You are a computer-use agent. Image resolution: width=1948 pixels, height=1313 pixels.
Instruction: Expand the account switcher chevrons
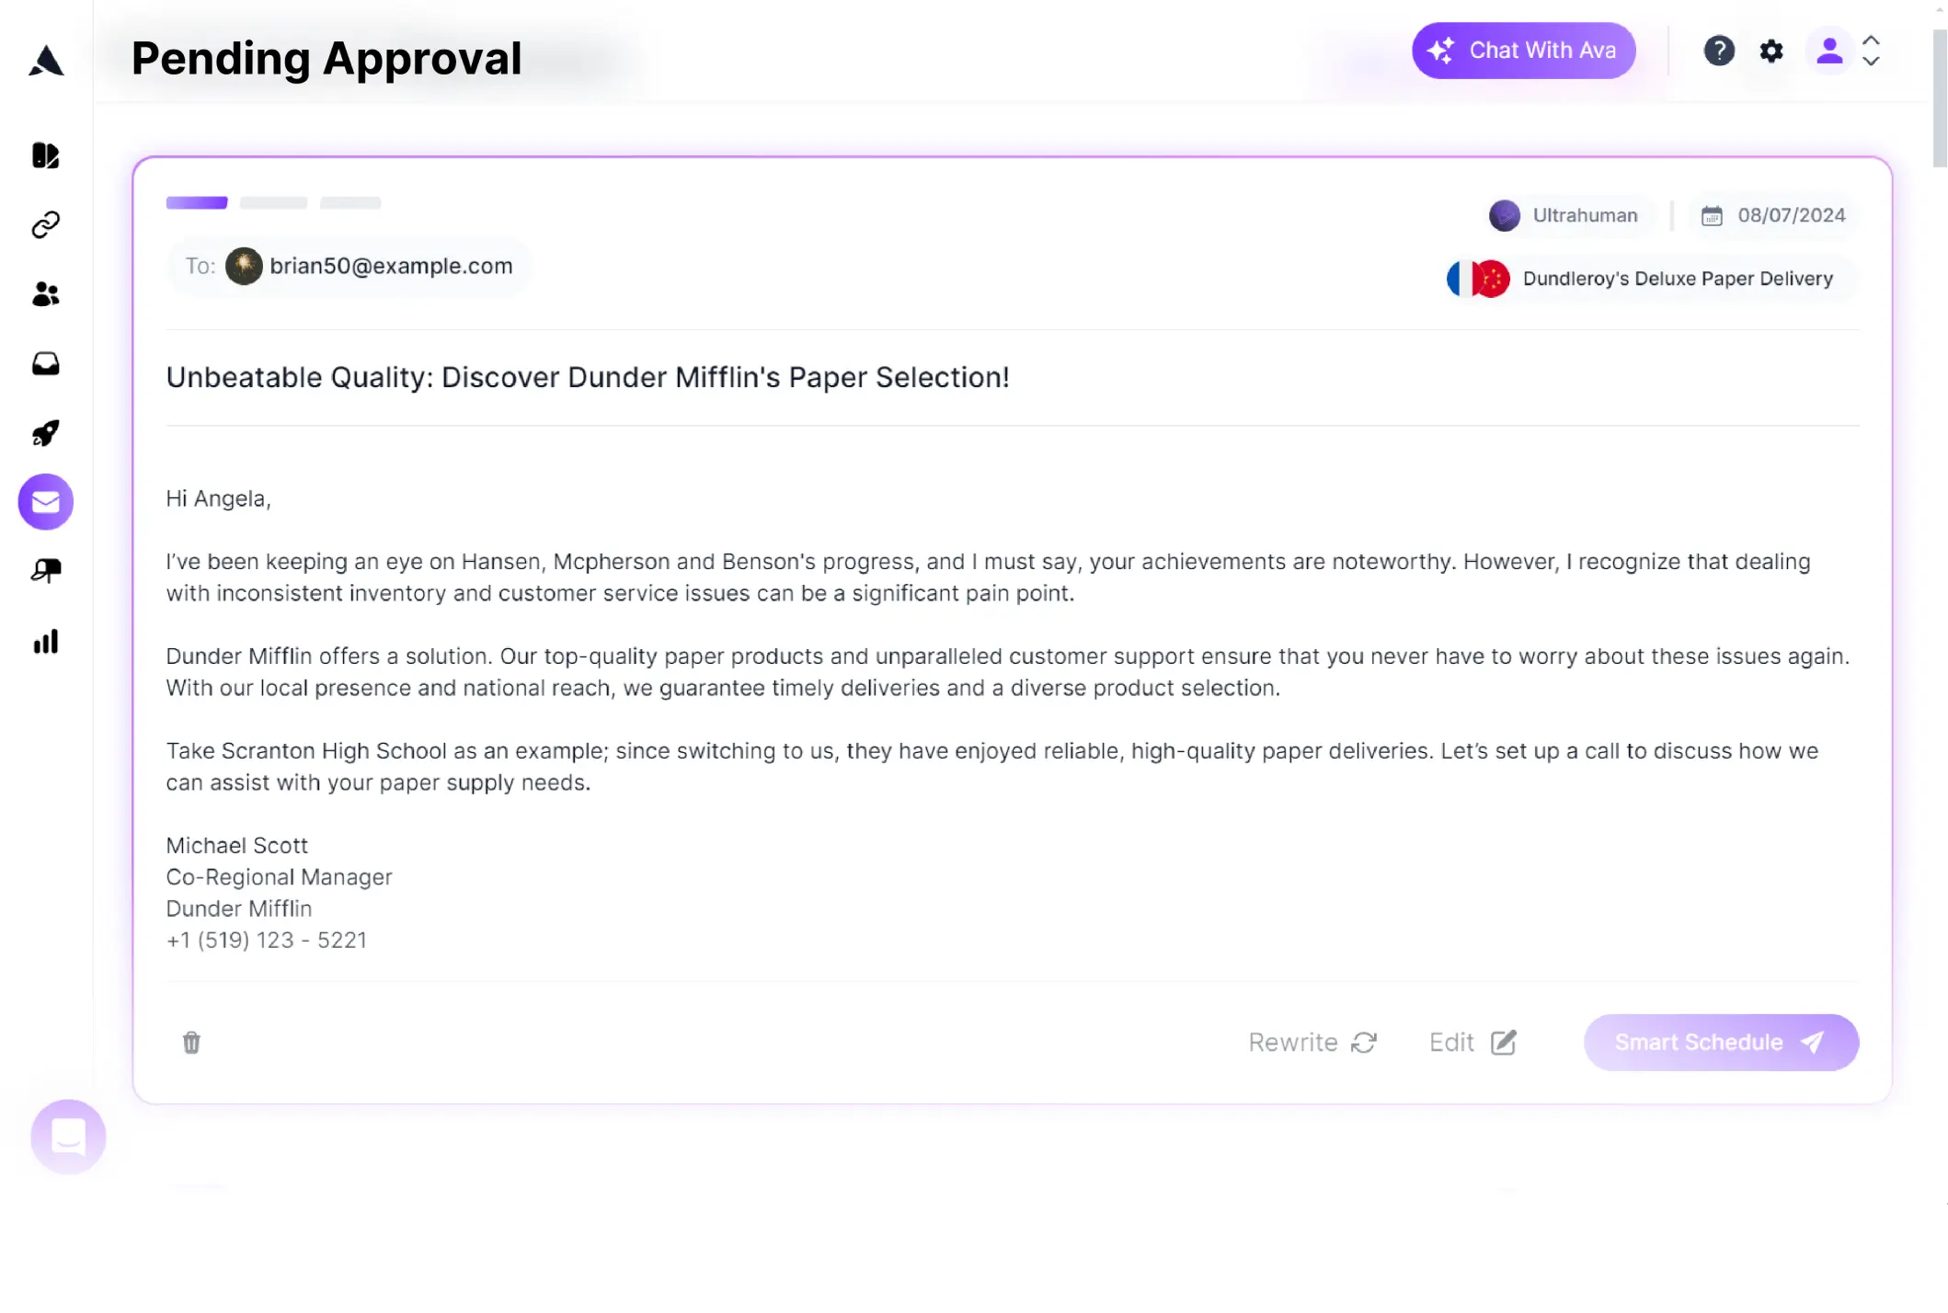tap(1871, 51)
